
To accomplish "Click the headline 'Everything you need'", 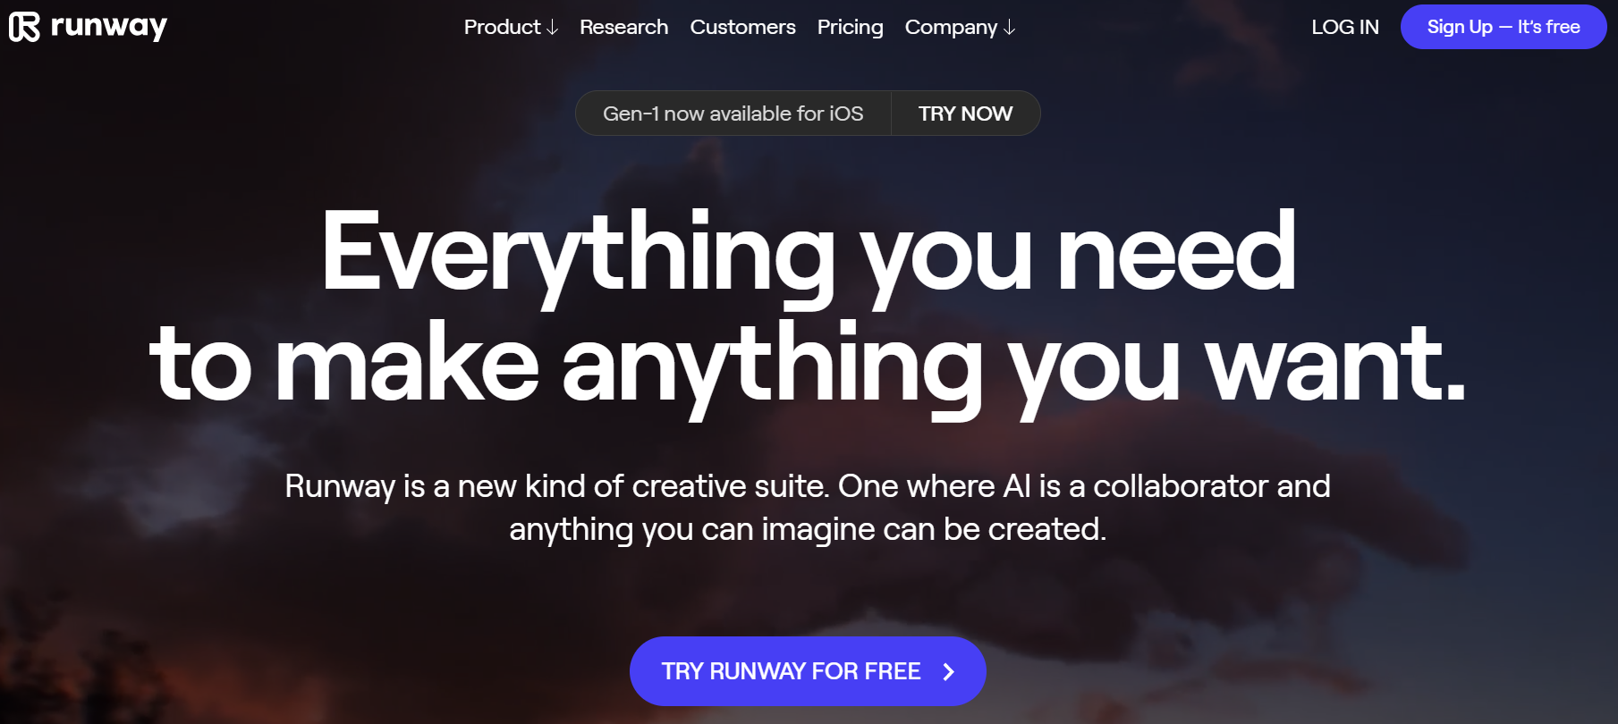I will pos(809,253).
